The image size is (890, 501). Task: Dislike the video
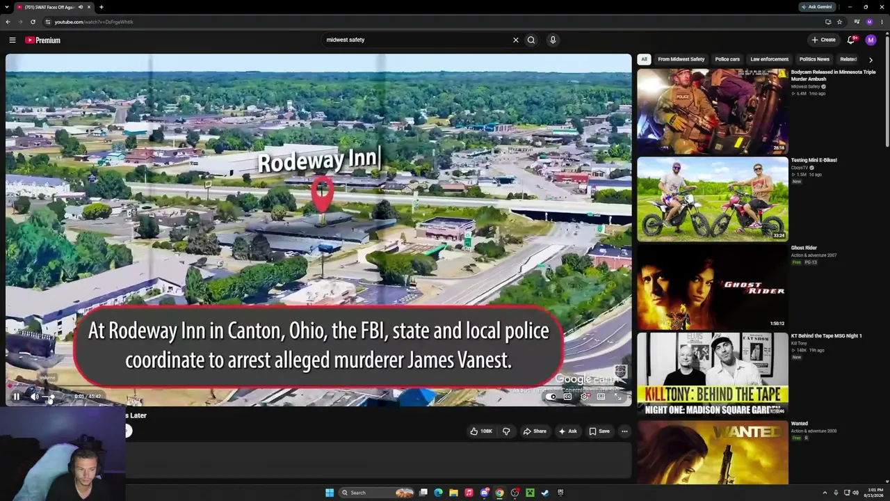coord(506,431)
